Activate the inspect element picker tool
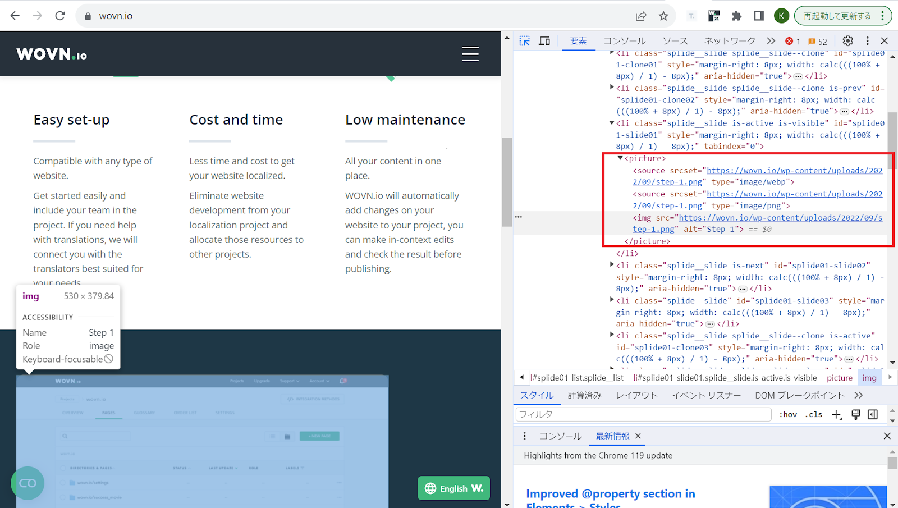Image resolution: width=898 pixels, height=508 pixels. (x=525, y=41)
